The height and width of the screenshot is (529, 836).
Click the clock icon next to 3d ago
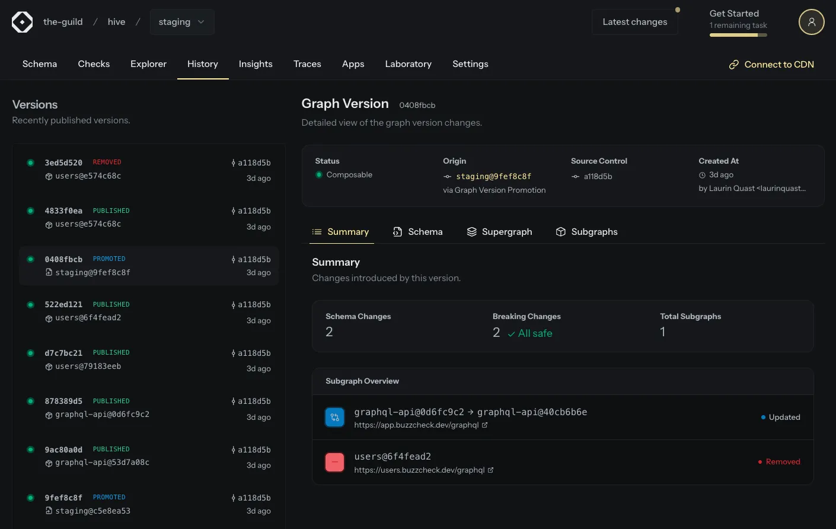702,175
